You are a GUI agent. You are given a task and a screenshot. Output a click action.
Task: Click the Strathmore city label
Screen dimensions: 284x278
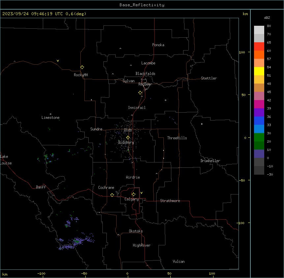[170, 201]
